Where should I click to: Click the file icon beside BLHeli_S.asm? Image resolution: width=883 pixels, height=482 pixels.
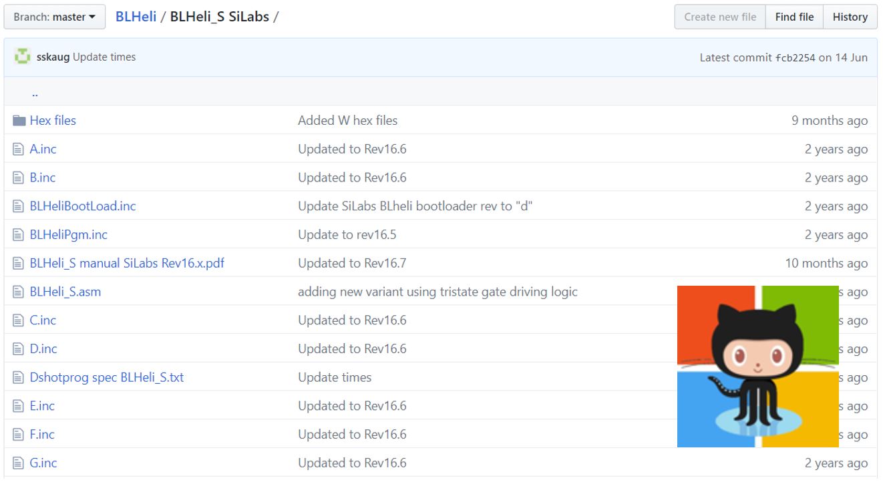click(19, 292)
